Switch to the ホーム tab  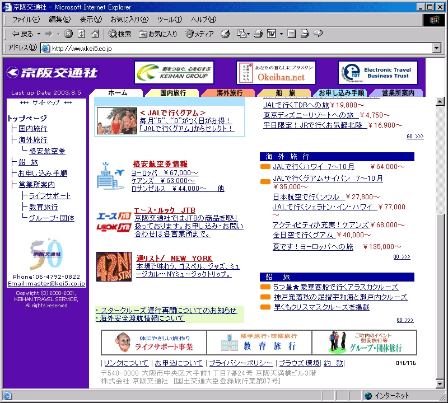pyautogui.click(x=118, y=93)
